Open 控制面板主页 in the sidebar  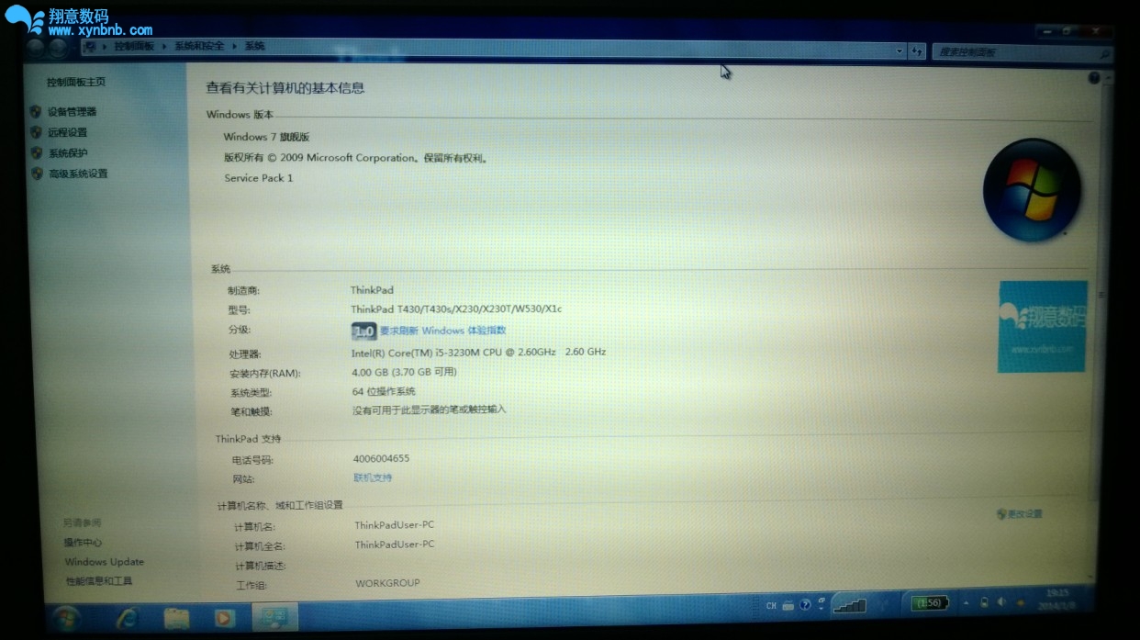(x=76, y=82)
